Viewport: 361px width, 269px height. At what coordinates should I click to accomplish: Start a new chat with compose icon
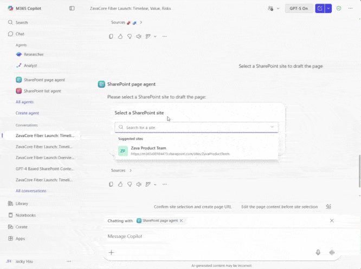320,9
